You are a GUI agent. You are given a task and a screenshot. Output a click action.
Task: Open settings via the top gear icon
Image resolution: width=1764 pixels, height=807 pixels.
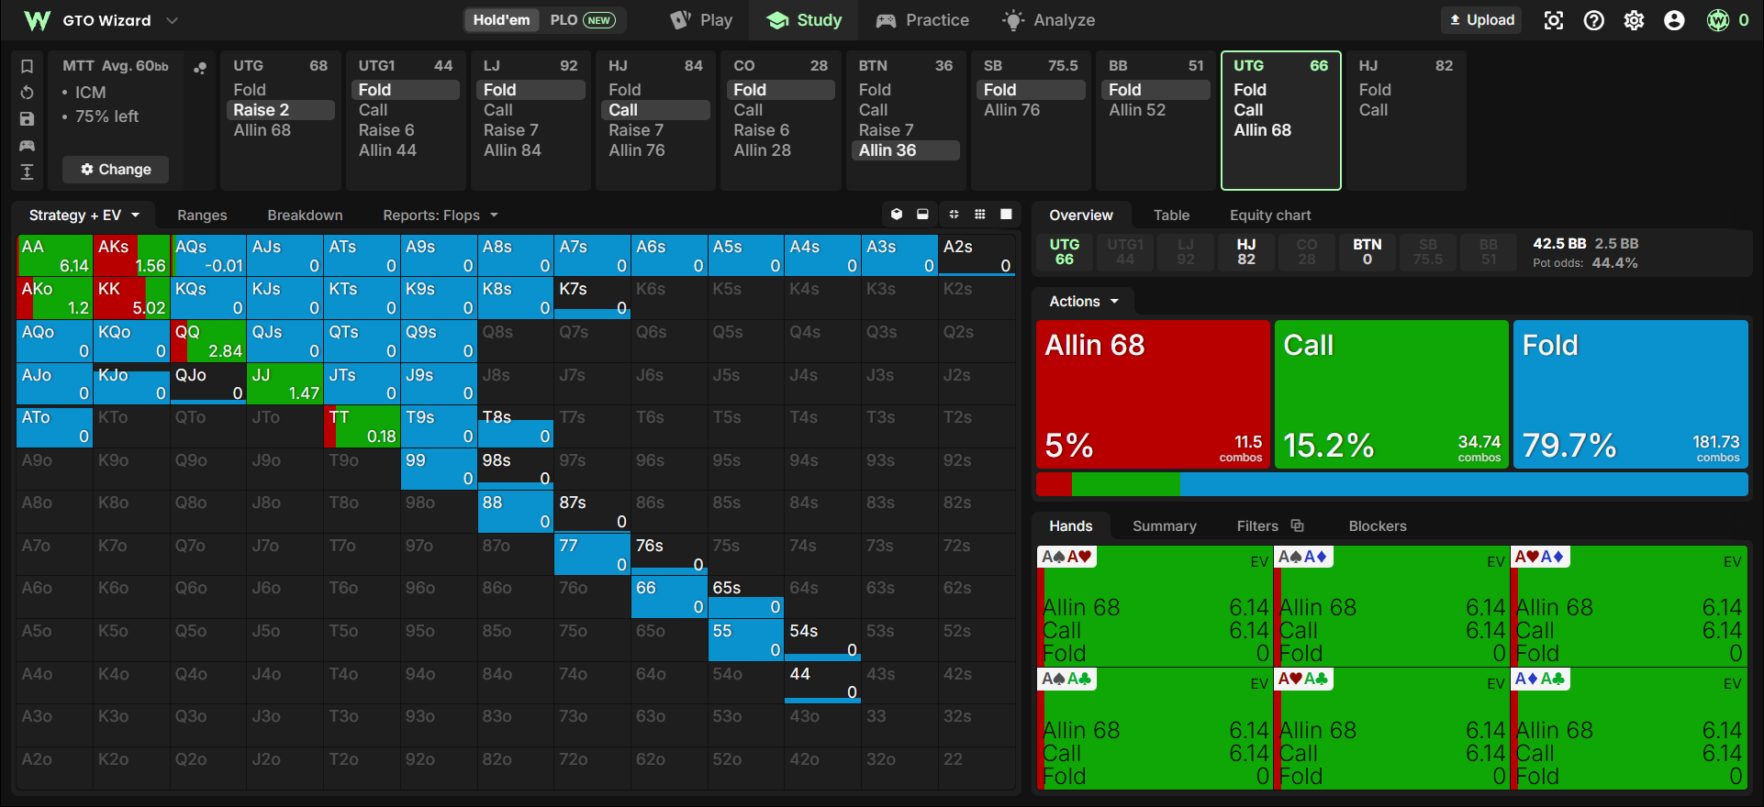[x=1635, y=20]
